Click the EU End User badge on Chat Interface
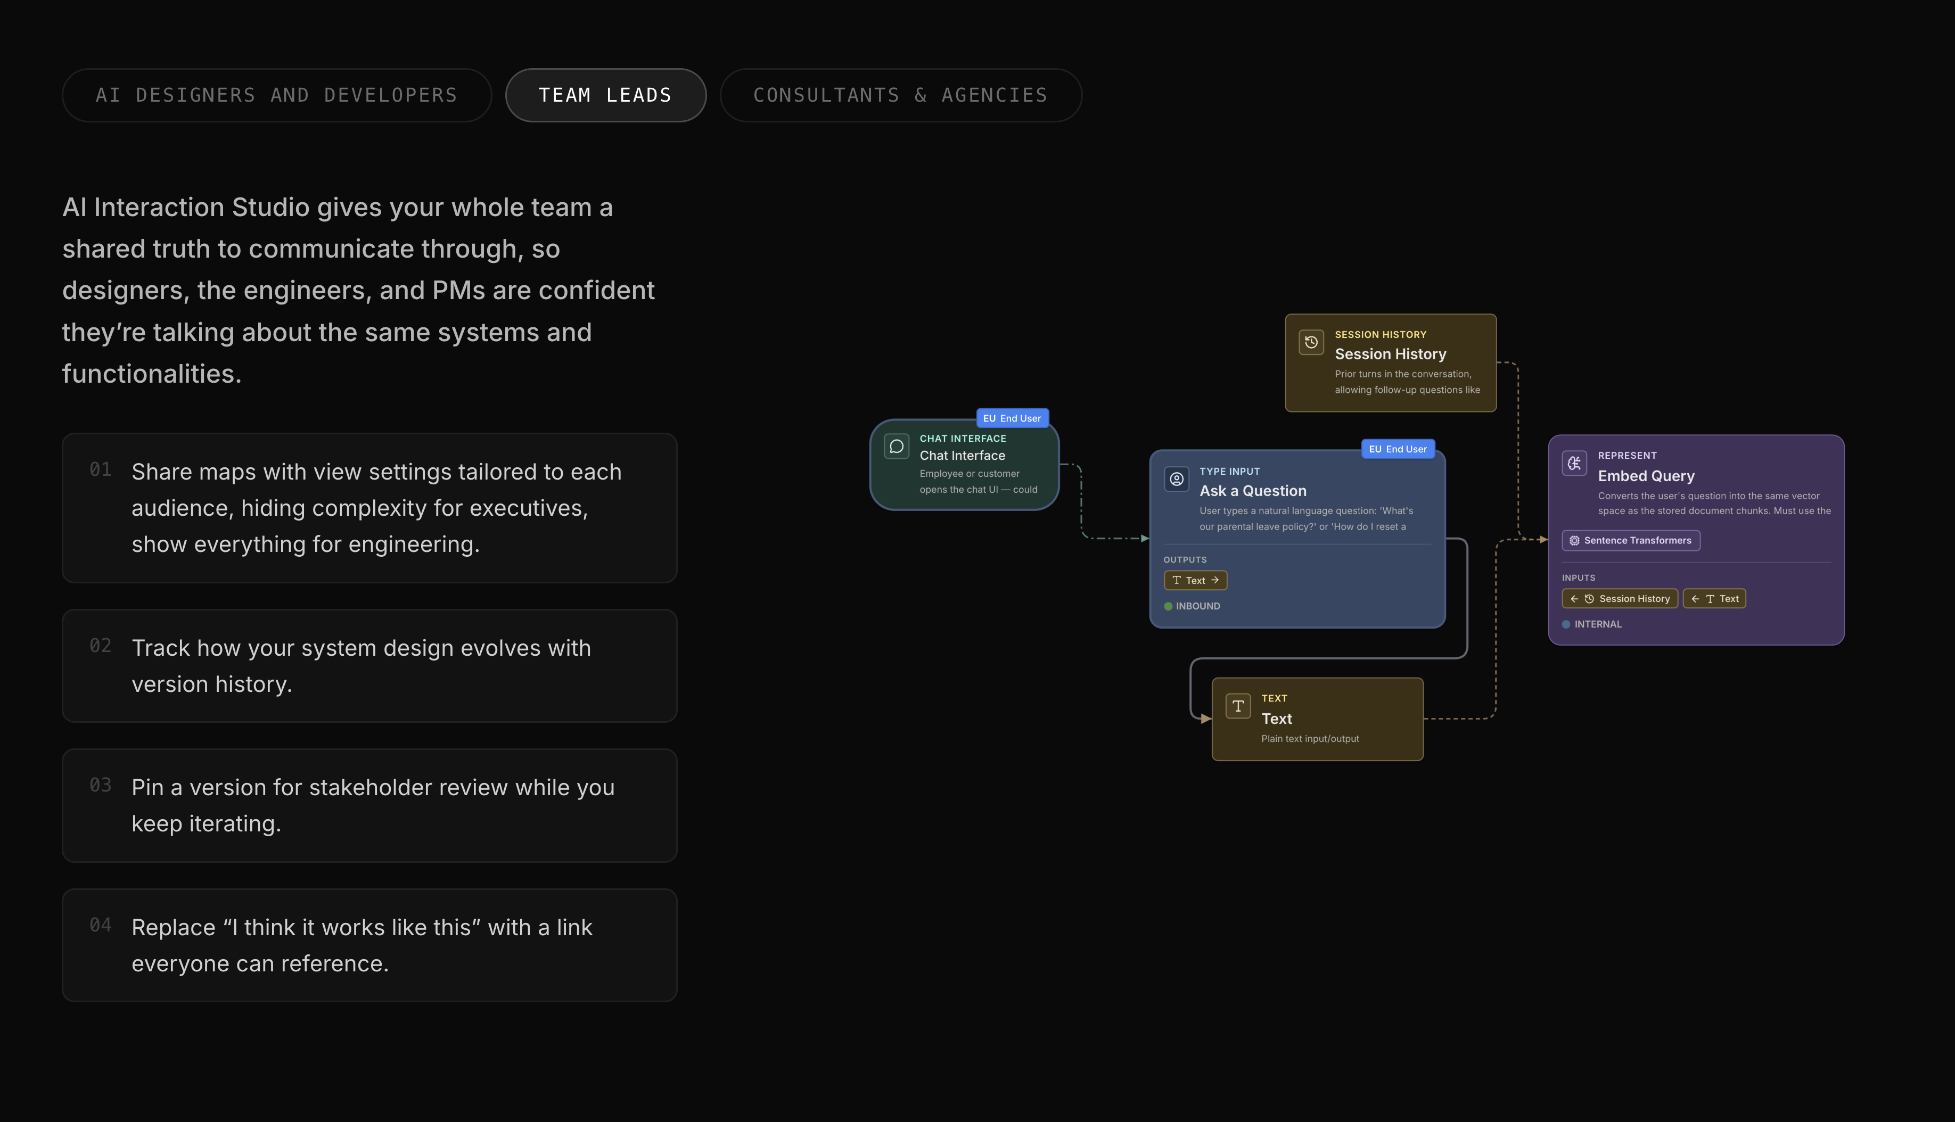The height and width of the screenshot is (1122, 1955). [x=1012, y=418]
